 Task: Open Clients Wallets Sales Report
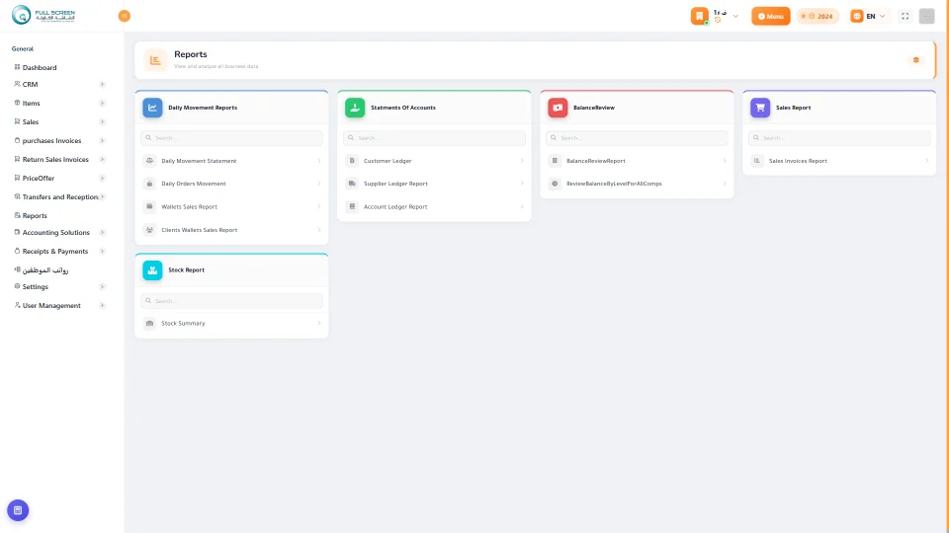231,230
